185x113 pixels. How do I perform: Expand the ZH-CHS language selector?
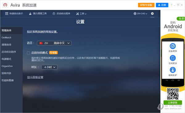[x=140, y=14]
